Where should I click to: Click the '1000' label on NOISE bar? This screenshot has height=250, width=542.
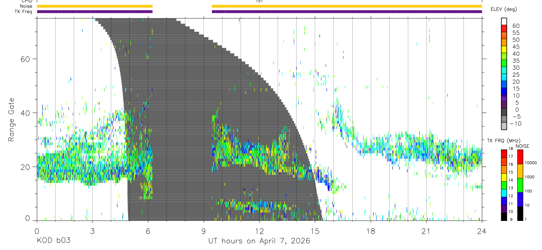coord(530,177)
